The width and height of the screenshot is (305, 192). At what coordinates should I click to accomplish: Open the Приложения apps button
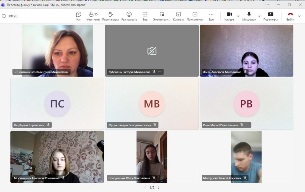(x=195, y=16)
